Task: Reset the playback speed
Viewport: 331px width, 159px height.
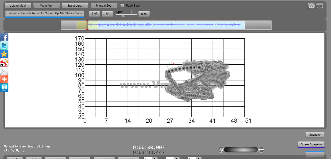Action: [144, 14]
